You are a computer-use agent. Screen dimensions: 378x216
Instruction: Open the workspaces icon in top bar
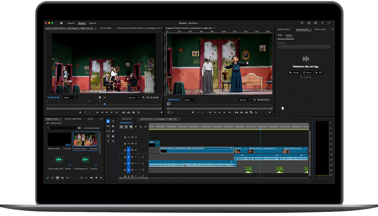[302, 23]
